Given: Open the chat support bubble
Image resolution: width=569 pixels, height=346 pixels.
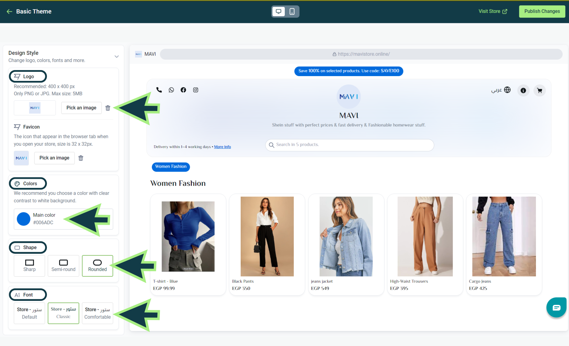Looking at the screenshot, I should click(x=556, y=308).
